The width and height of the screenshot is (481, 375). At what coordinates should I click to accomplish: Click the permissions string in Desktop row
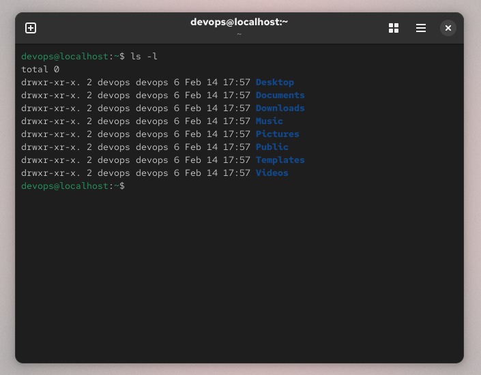[x=51, y=82]
